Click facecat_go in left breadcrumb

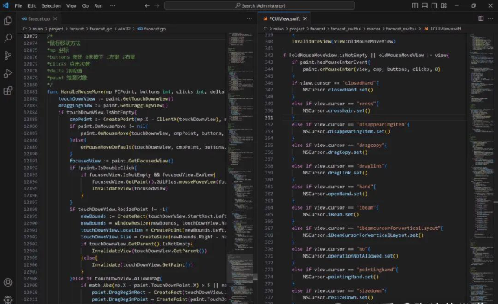coord(101,29)
